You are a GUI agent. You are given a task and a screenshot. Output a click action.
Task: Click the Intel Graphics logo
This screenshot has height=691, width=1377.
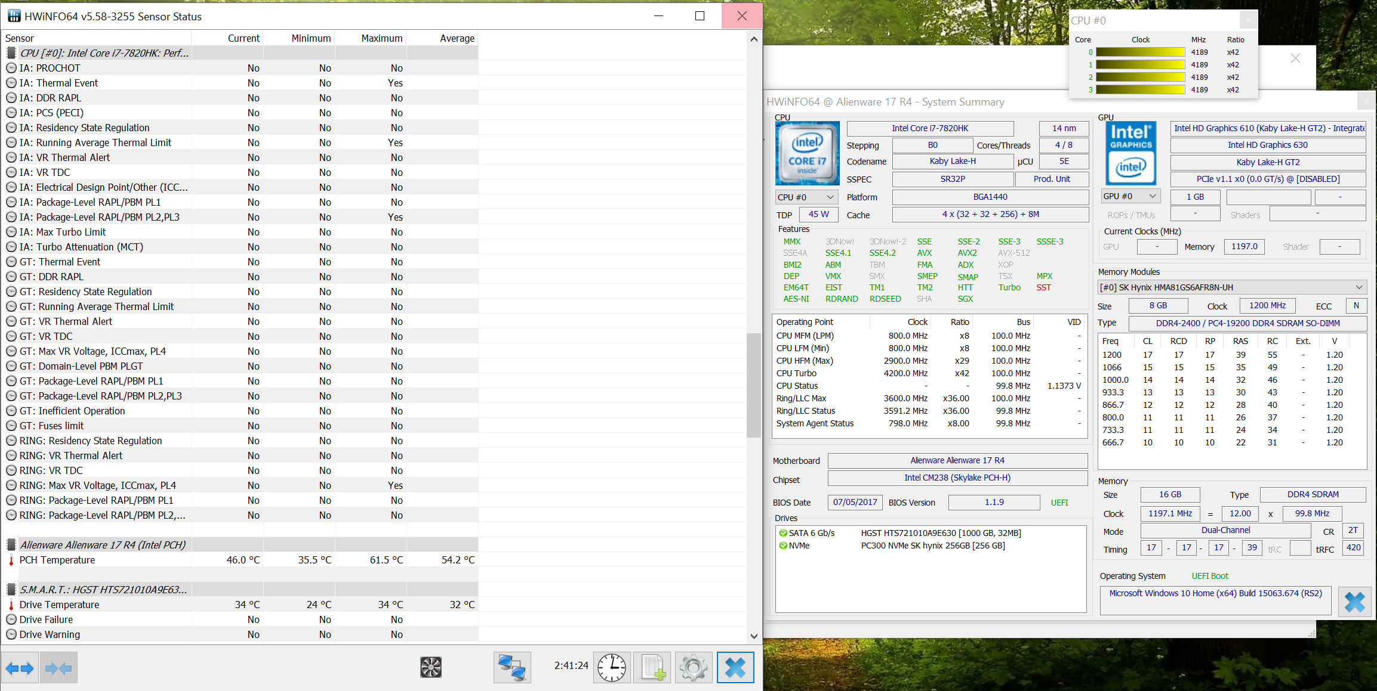coord(1131,153)
